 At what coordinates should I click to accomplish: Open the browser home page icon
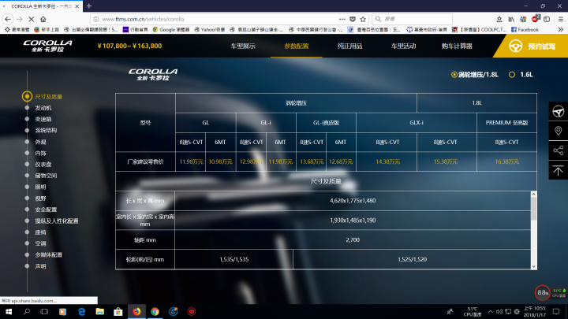click(43, 19)
